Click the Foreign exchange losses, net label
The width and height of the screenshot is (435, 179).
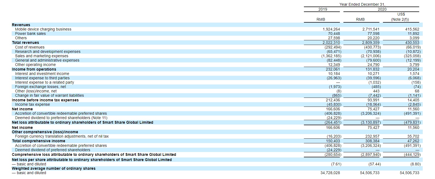[x=40, y=87]
